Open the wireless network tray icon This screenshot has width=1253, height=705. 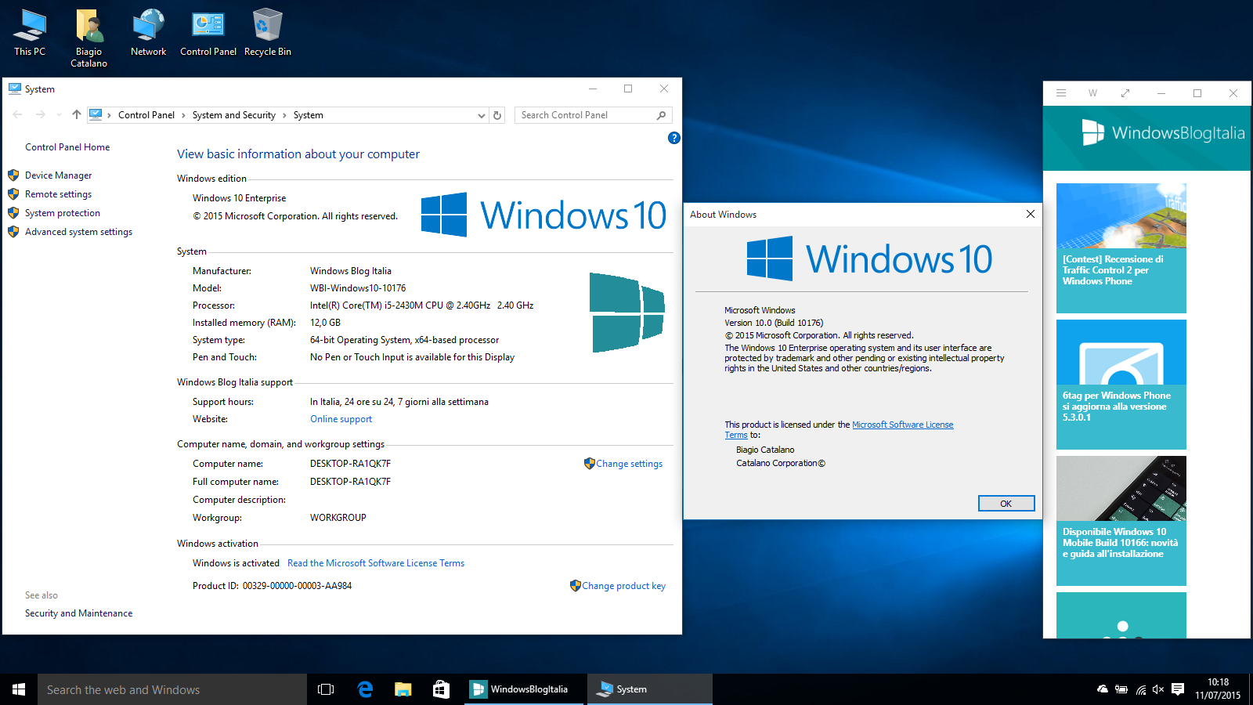(1140, 689)
